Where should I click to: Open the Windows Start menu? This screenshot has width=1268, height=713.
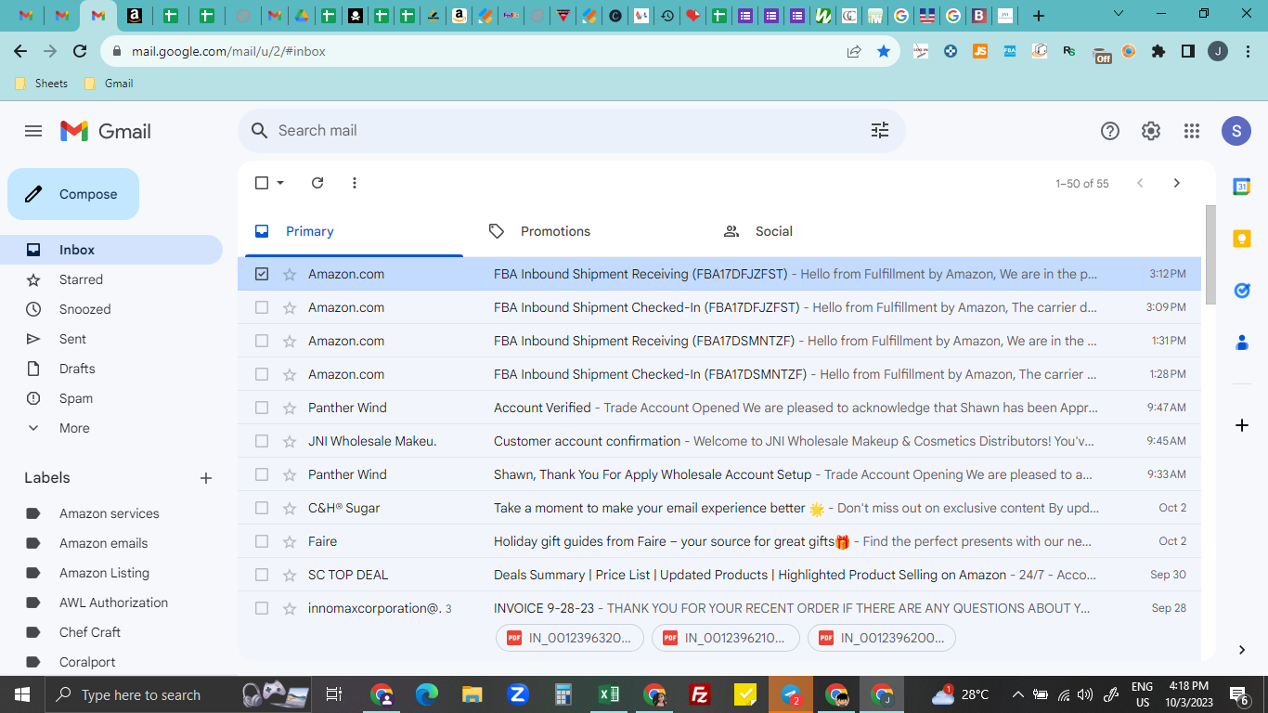pos(22,694)
